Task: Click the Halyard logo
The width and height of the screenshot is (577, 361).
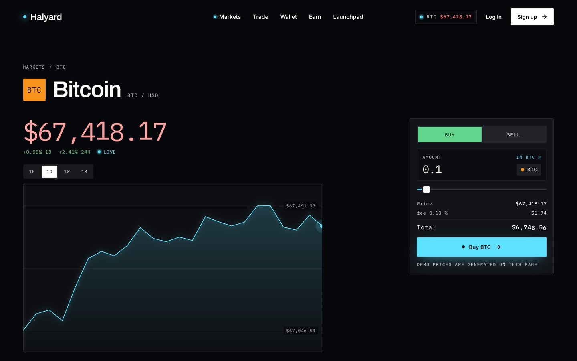Action: 42,17
